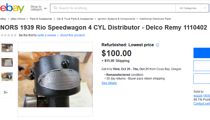The height and width of the screenshot is (120, 210).
Task: Click the search magnifier icon
Action: pos(55,8)
